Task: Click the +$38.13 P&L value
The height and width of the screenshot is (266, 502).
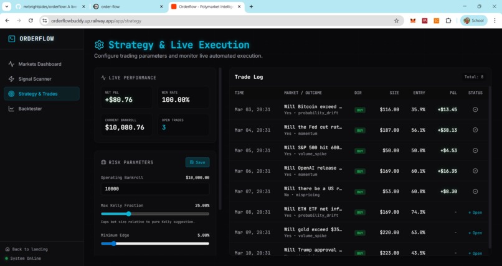Action: pyautogui.click(x=447, y=130)
